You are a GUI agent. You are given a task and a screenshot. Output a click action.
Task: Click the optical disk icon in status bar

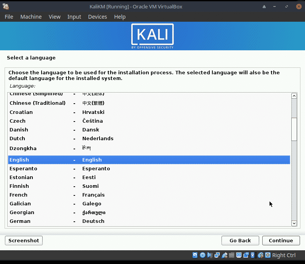pyautogui.click(x=202, y=255)
